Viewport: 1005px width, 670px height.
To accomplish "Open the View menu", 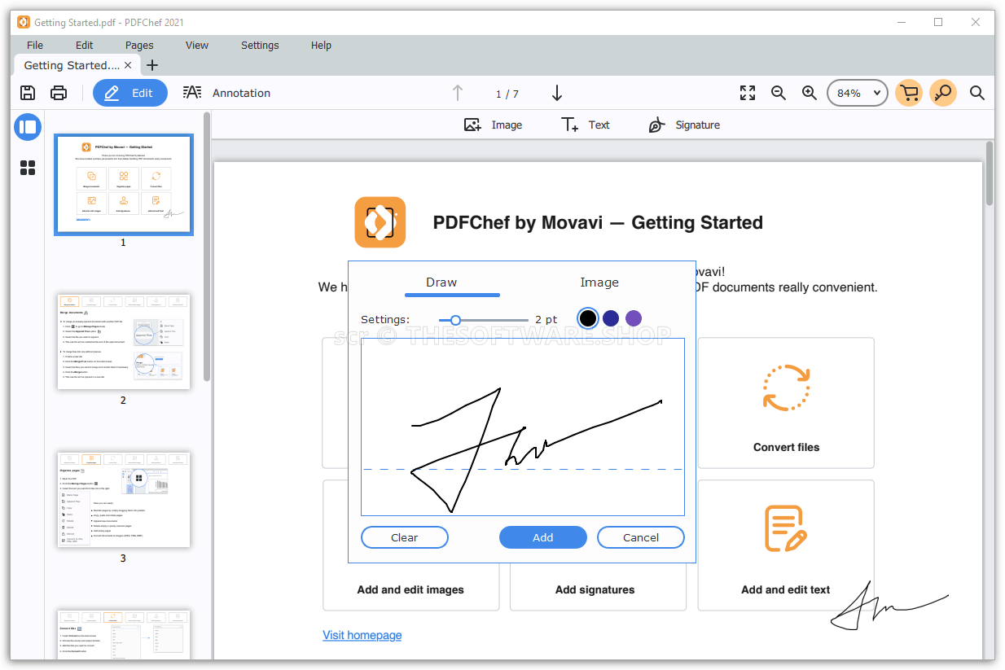I will [197, 45].
